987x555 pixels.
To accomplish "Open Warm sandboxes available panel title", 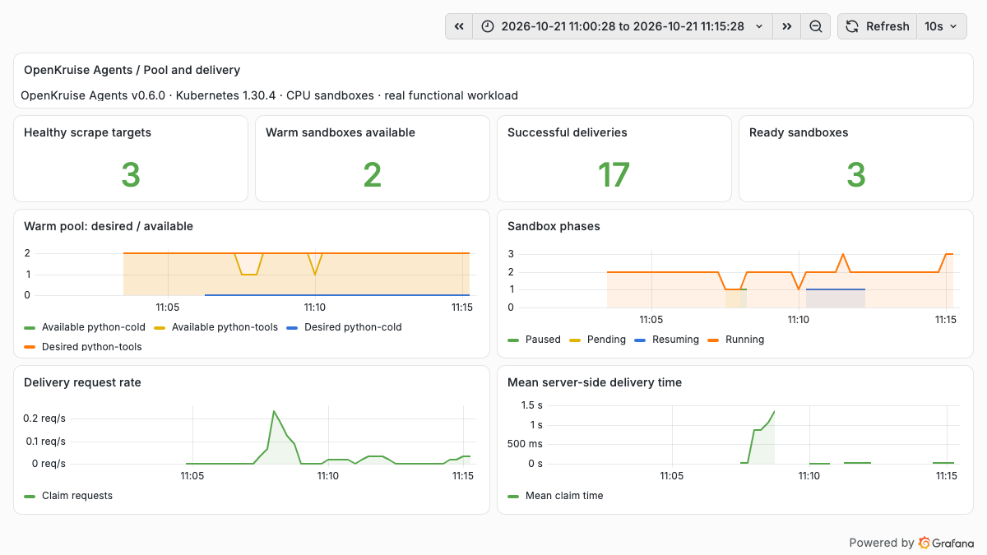I will [x=341, y=132].
